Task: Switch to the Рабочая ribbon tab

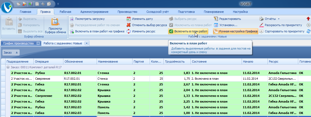Action: click(66, 12)
